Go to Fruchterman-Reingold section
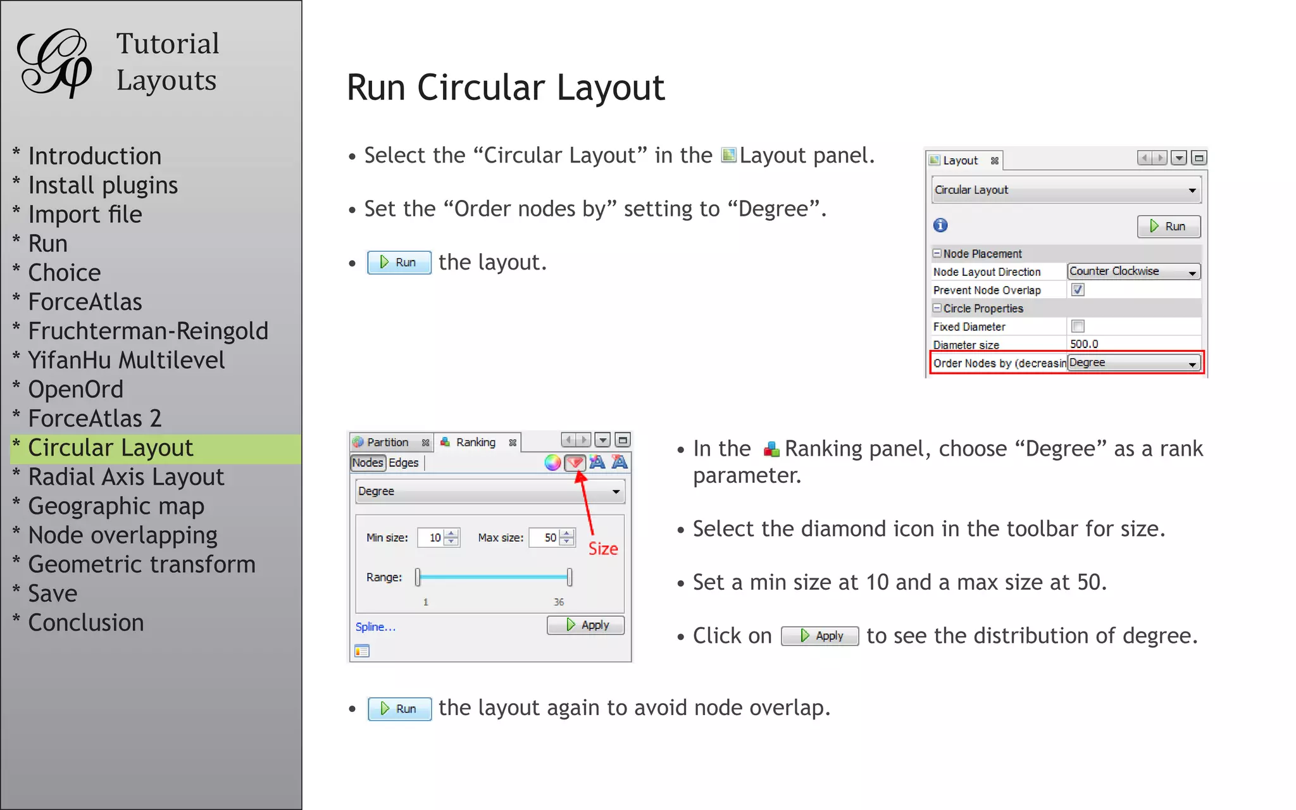This screenshot has height=810, width=1296. pyautogui.click(x=148, y=331)
